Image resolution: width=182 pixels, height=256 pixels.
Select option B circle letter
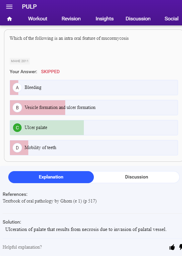(x=17, y=108)
